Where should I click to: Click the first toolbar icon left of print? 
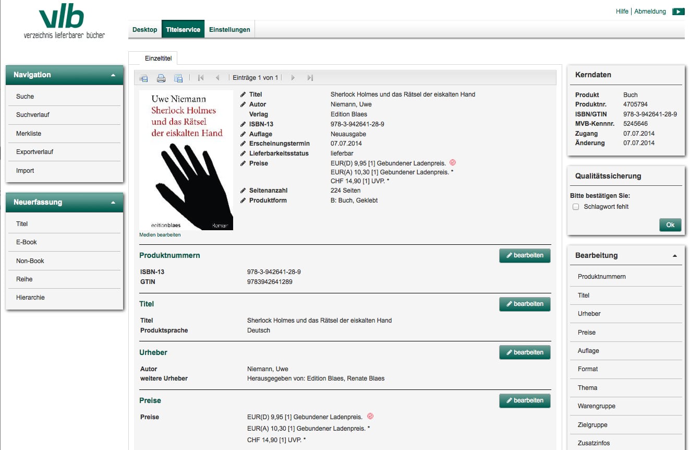tap(144, 78)
